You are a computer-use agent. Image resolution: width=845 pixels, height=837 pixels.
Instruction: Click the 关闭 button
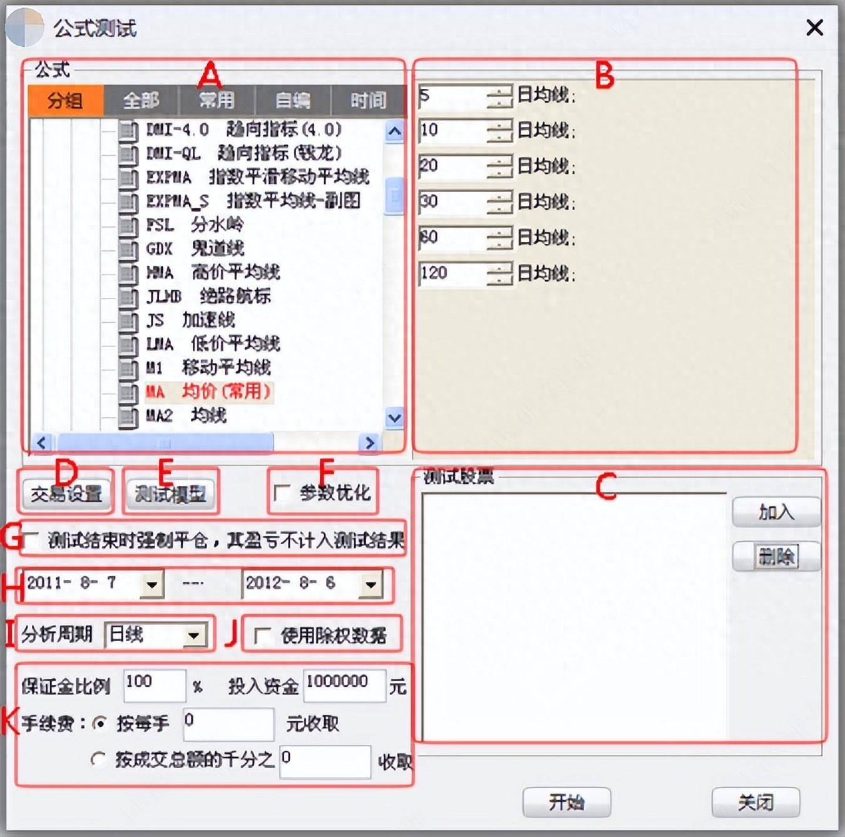[756, 802]
